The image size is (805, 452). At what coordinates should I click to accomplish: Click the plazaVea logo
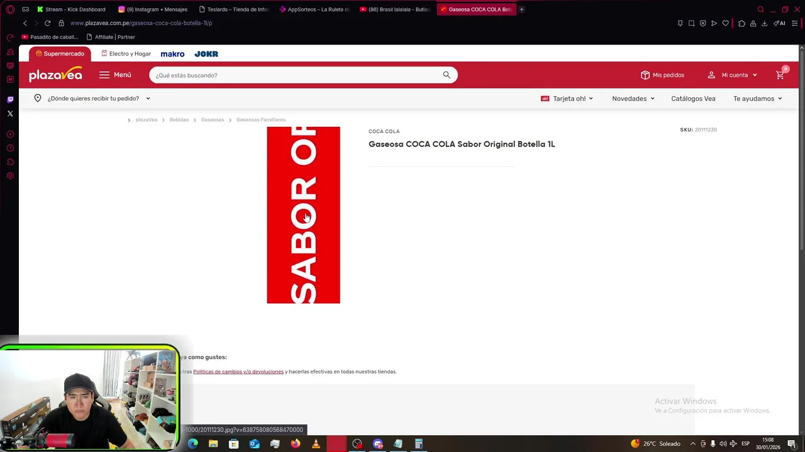click(x=55, y=74)
